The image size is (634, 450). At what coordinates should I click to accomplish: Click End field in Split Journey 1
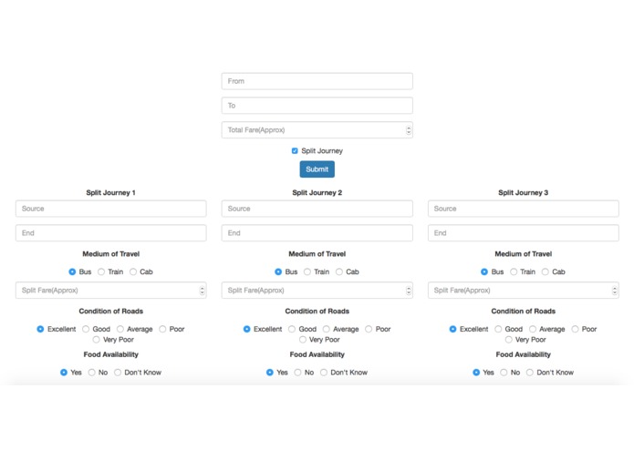(110, 233)
